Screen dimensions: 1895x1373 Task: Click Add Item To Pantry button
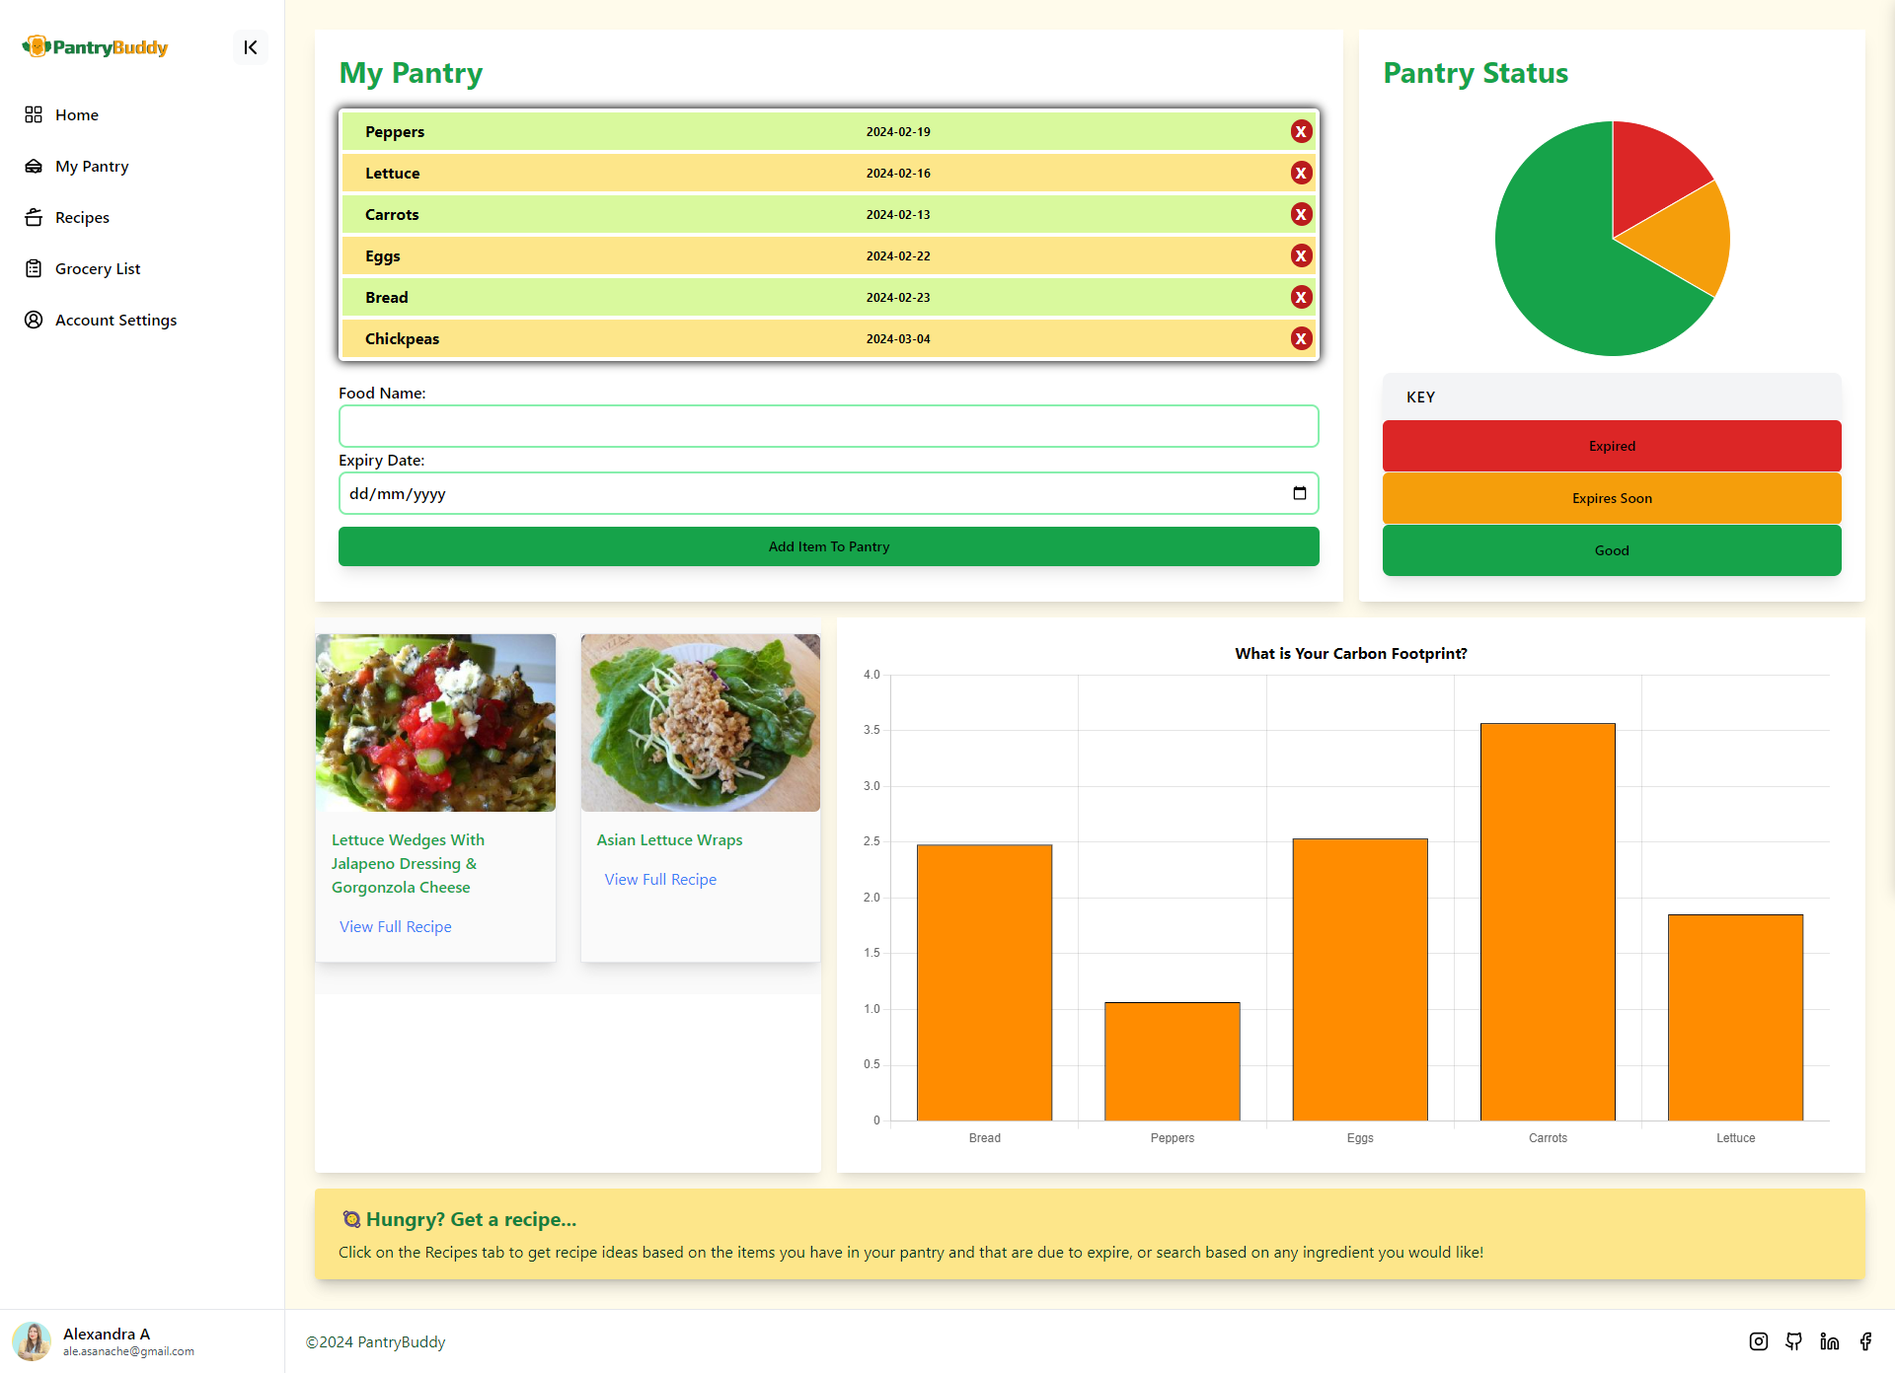coord(828,545)
